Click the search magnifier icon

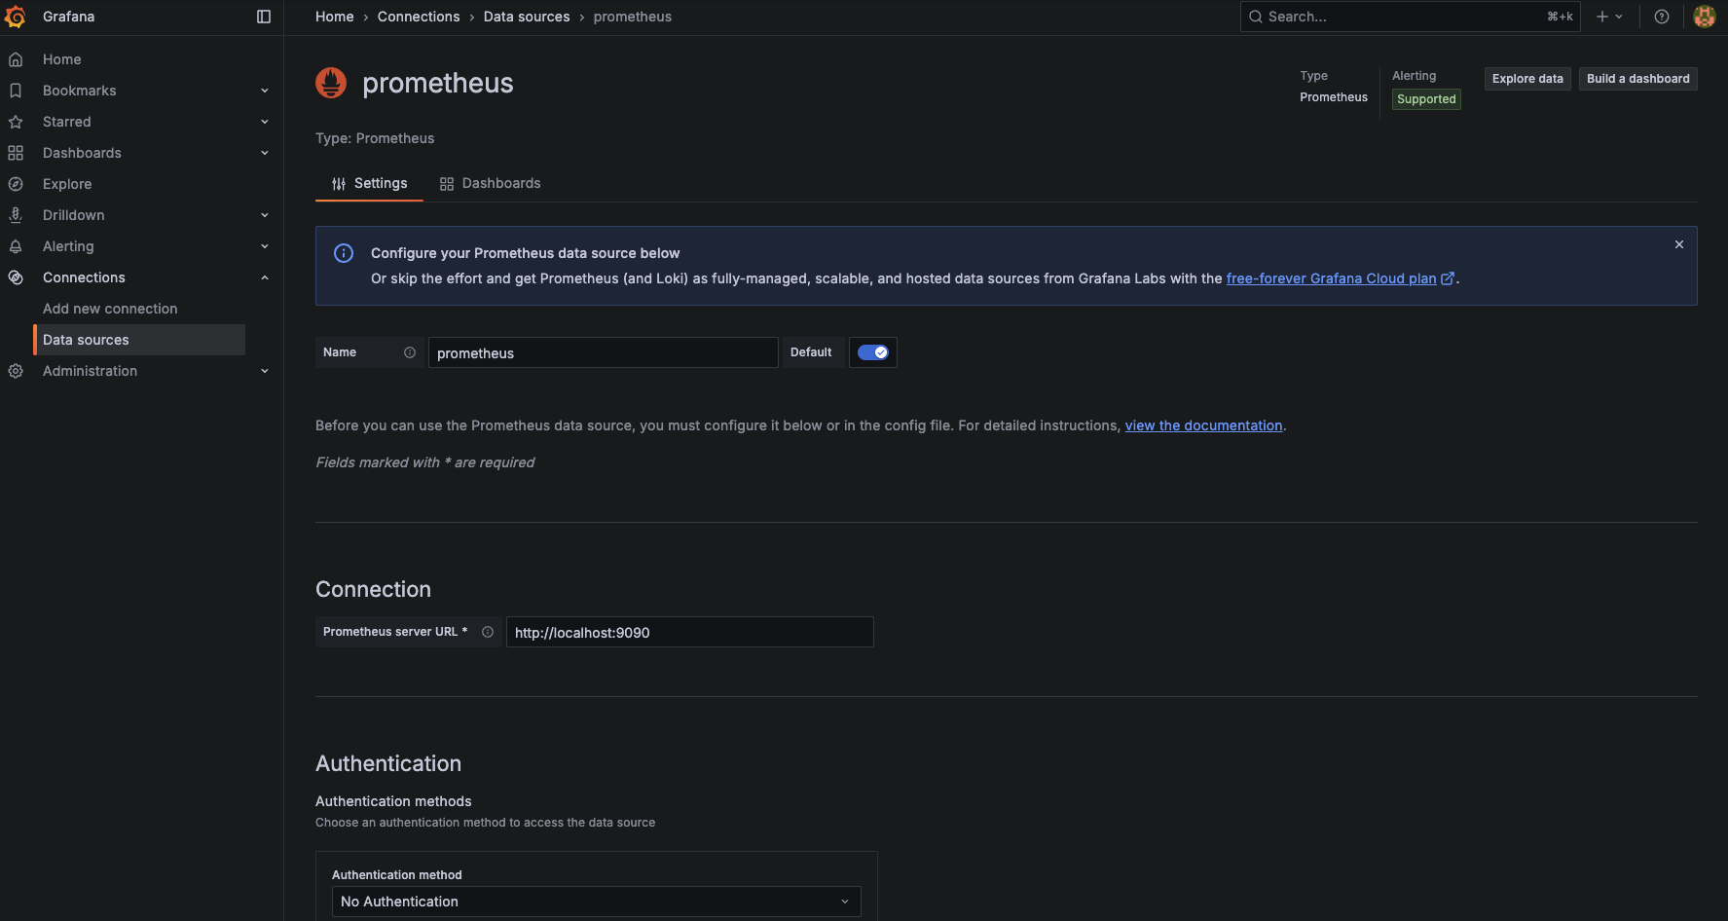tap(1256, 17)
